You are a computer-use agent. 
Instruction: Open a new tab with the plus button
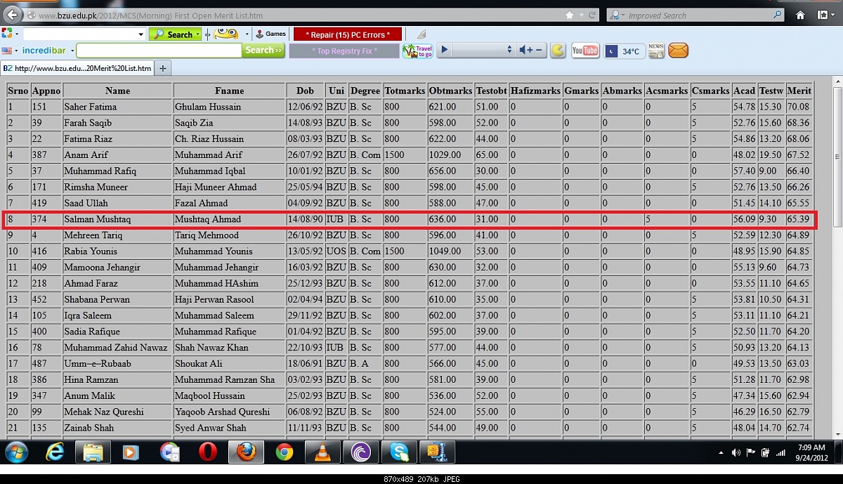162,68
